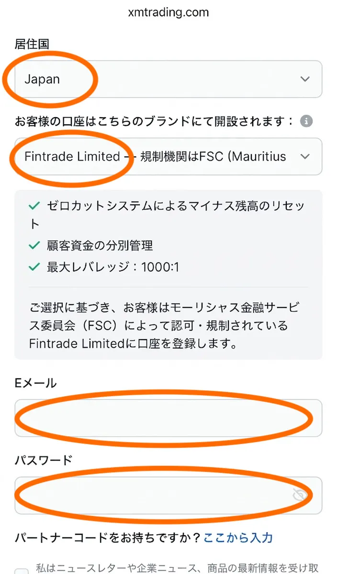Focus the Eメール input field

pos(168,418)
